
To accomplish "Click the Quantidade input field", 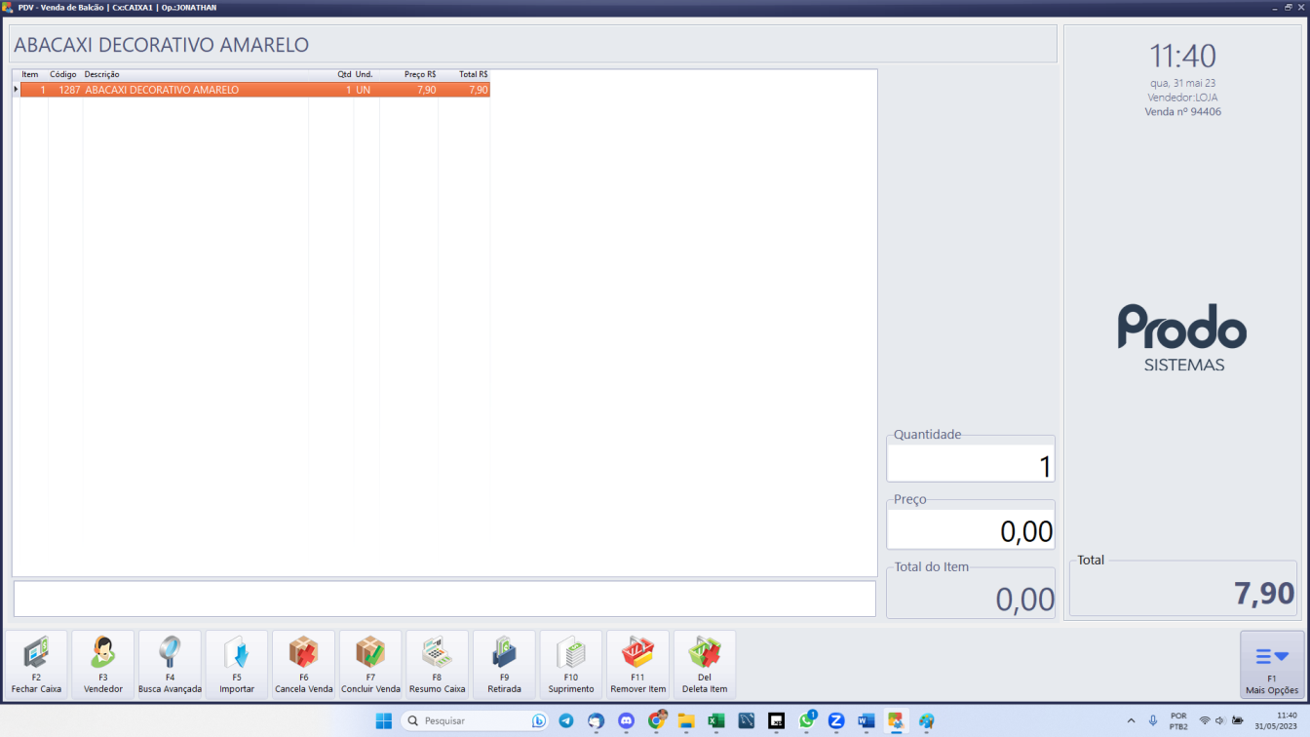I will 970,466.
